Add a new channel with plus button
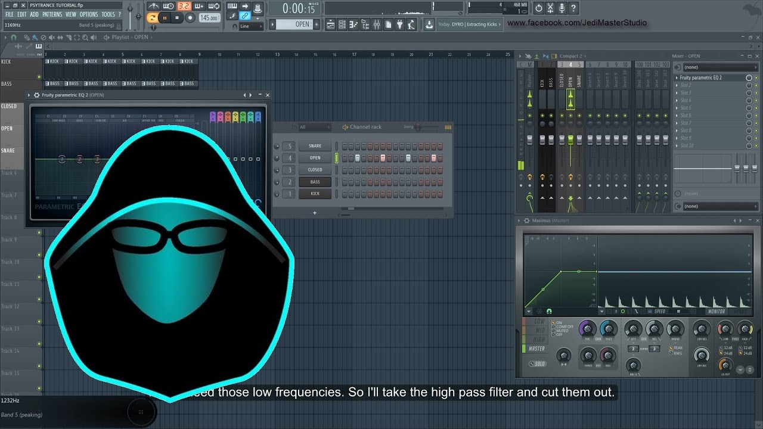Image resolution: width=763 pixels, height=429 pixels. (315, 213)
